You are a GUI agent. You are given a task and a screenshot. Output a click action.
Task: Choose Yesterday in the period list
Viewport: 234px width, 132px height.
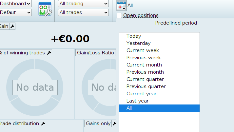click(x=138, y=43)
